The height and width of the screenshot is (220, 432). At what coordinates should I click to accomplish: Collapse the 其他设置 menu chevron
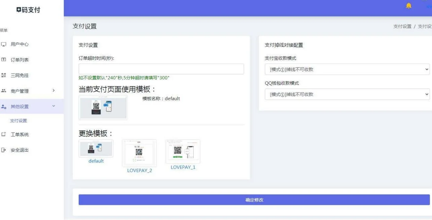pyautogui.click(x=53, y=106)
